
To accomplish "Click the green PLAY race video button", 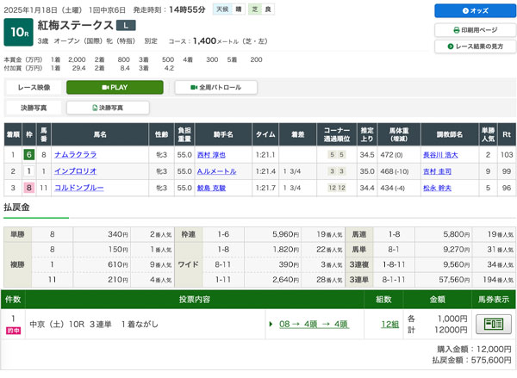I will tap(115, 87).
